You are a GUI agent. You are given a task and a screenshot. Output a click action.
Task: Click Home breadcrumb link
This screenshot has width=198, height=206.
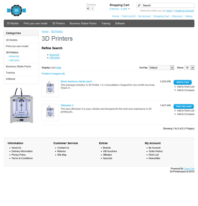tap(45, 31)
